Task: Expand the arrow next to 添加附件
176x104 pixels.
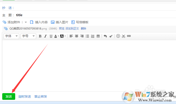Action: [x=26, y=22]
